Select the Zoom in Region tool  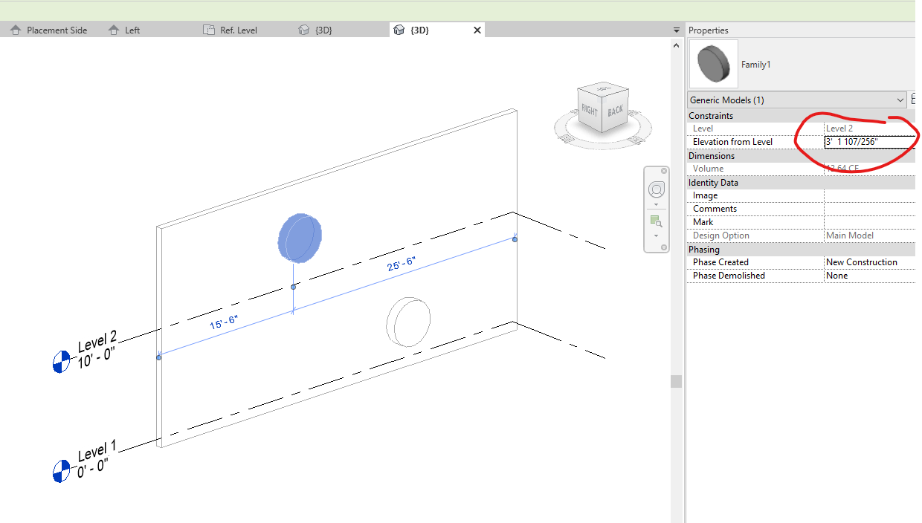(x=656, y=221)
